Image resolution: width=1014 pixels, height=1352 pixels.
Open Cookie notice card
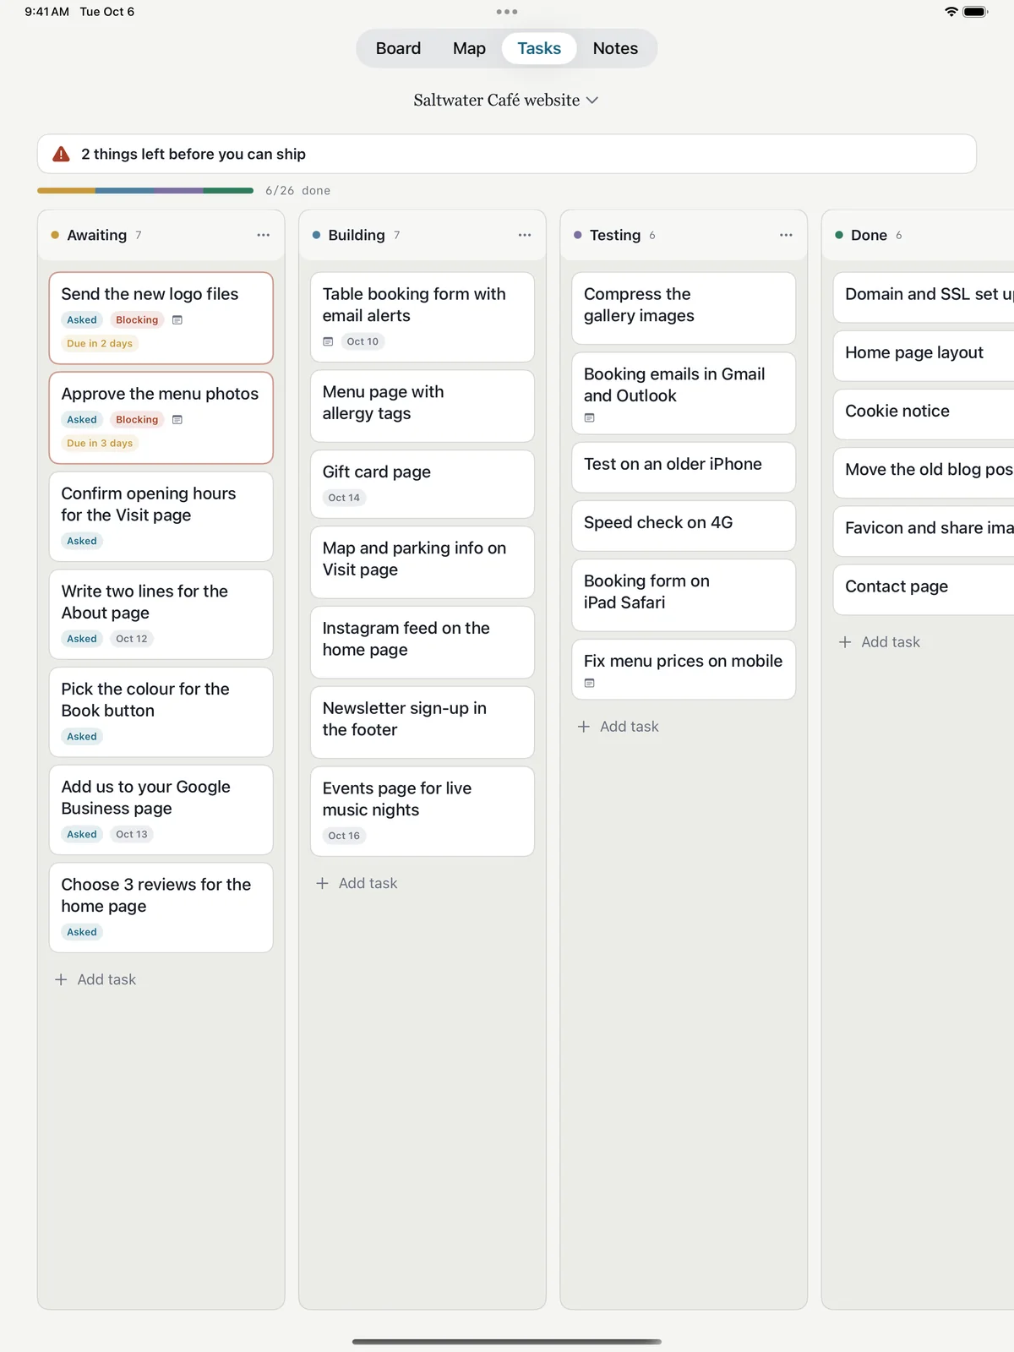pos(924,414)
